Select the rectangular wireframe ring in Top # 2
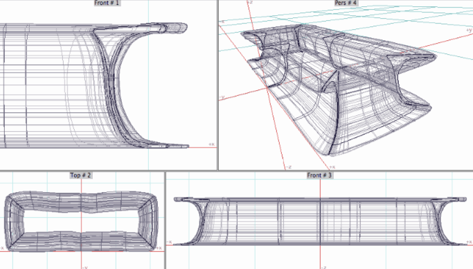 81,221
